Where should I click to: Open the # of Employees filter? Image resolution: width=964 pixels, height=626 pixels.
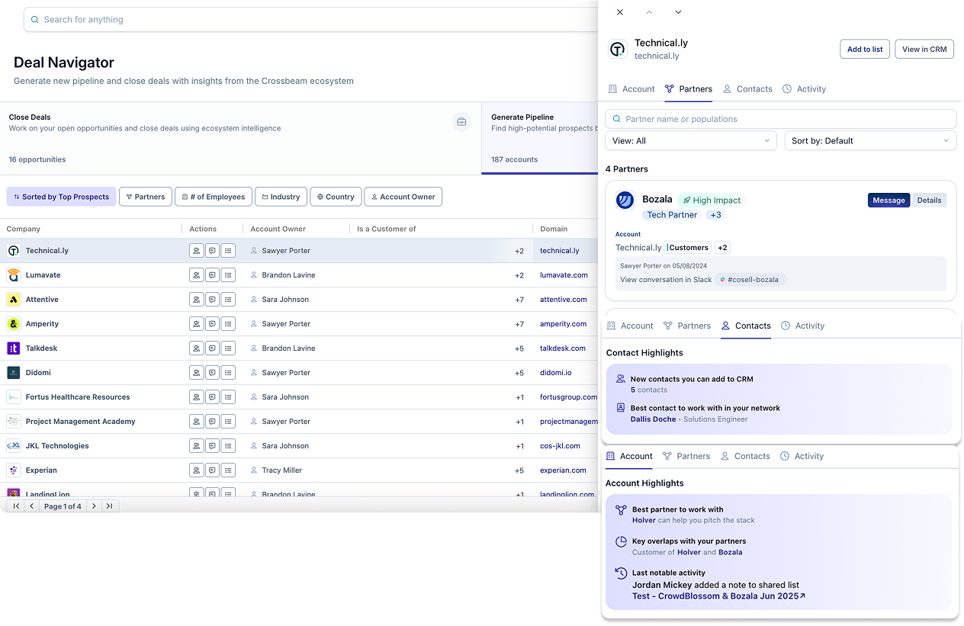[x=214, y=197]
